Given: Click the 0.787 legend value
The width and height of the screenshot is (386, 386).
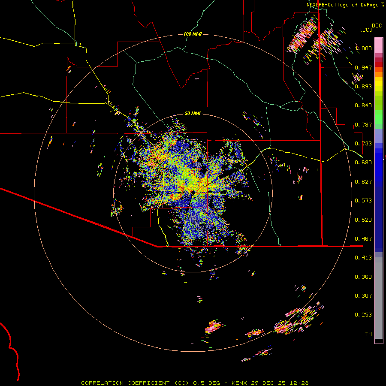Looking at the screenshot, I should click(x=363, y=124).
